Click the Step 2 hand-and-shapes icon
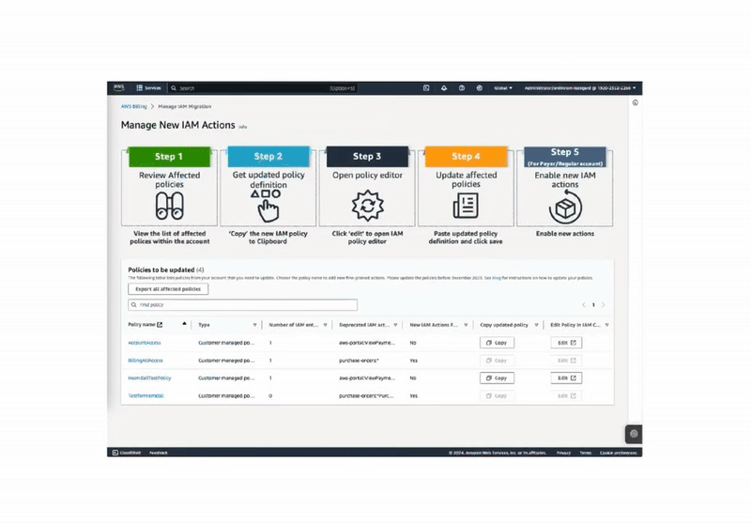Screen dimensions: 751x523 click(267, 206)
